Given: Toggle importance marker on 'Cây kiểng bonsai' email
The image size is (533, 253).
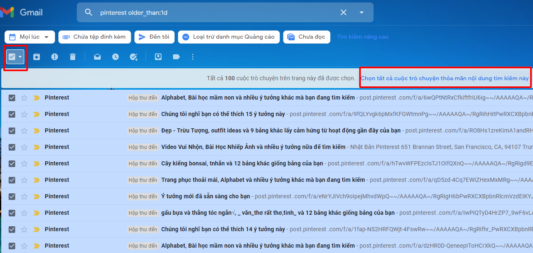Looking at the screenshot, I should pyautogui.click(x=36, y=163).
